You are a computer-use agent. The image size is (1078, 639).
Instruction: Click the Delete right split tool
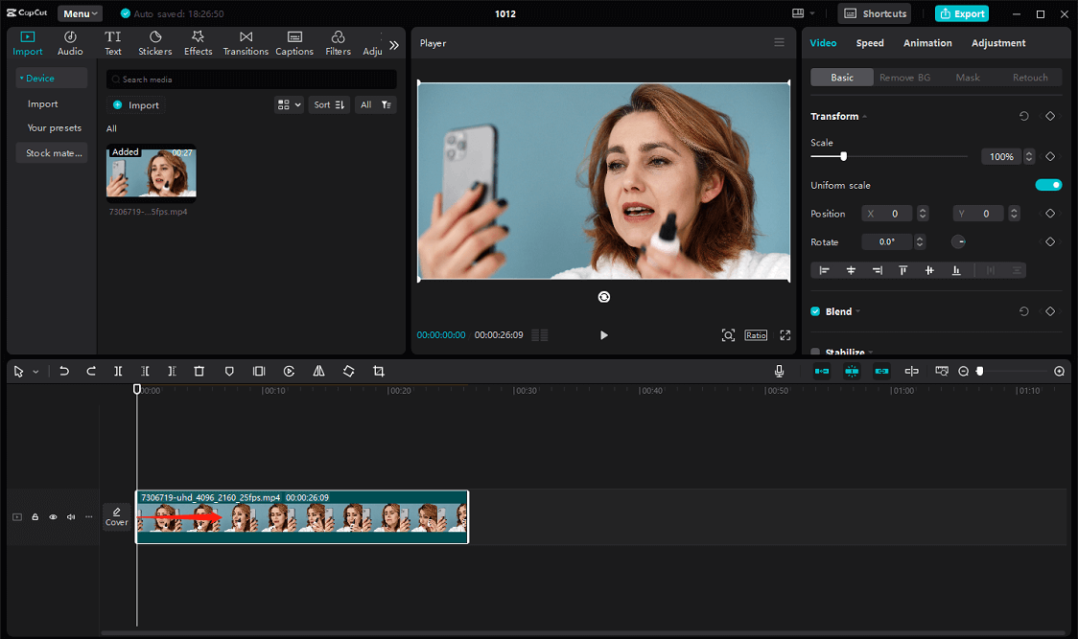(x=172, y=371)
